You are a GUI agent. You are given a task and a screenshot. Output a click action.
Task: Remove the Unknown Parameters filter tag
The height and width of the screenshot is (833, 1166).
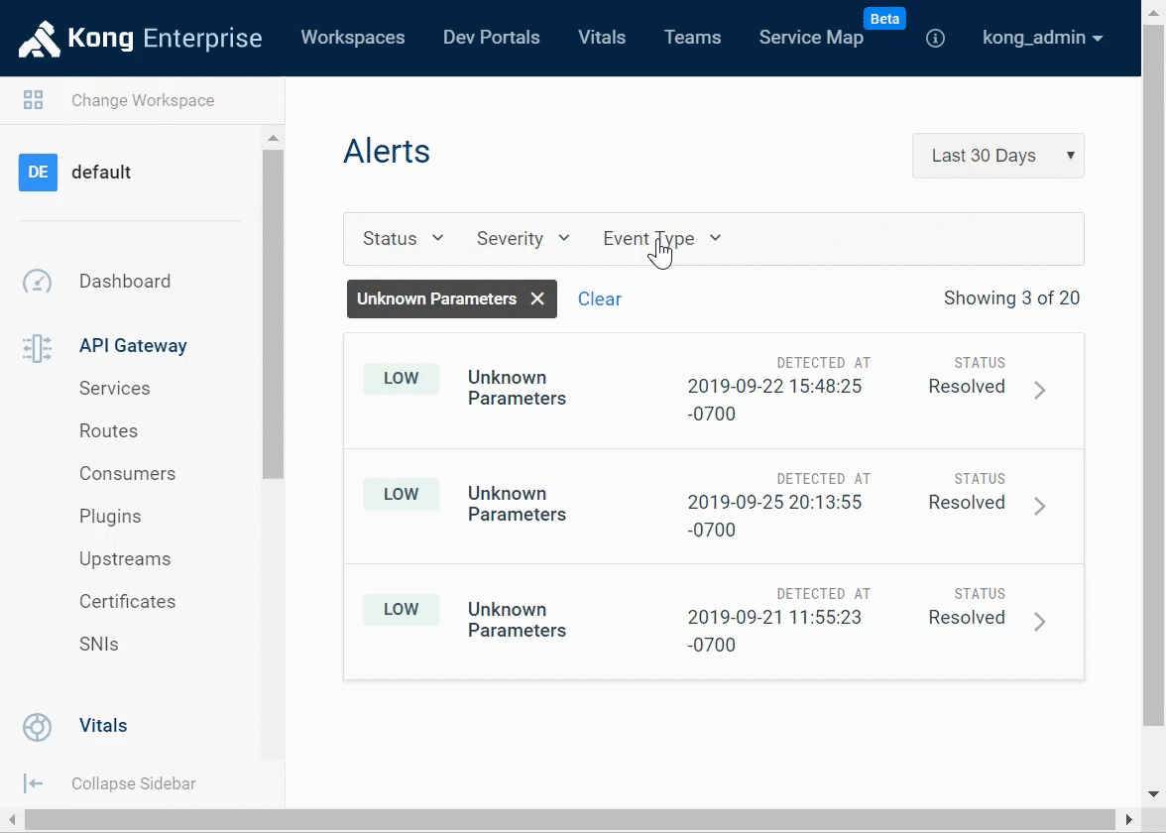537,298
